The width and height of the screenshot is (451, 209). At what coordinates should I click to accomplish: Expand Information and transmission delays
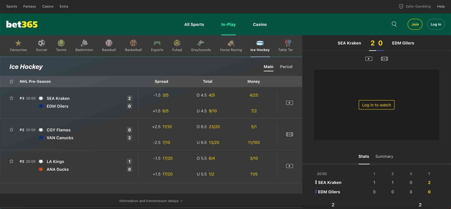[x=151, y=201]
